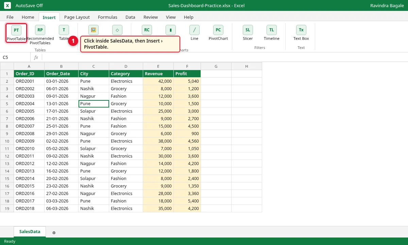Click the Shapes diamond icon
Viewport: 408px width, 245px height.
point(117,30)
